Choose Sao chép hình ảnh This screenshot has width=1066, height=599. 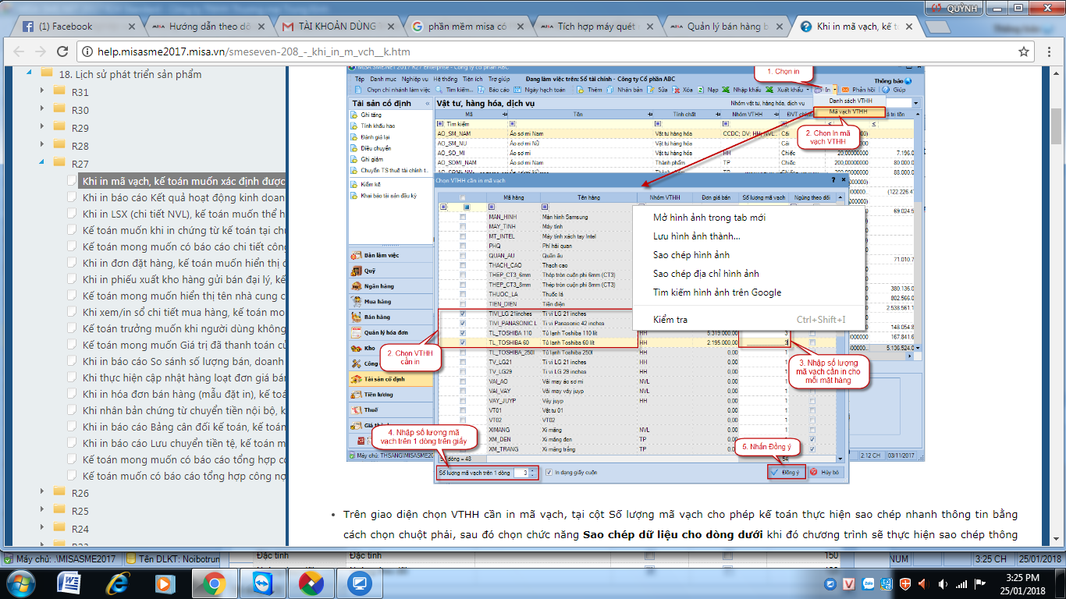click(750, 255)
